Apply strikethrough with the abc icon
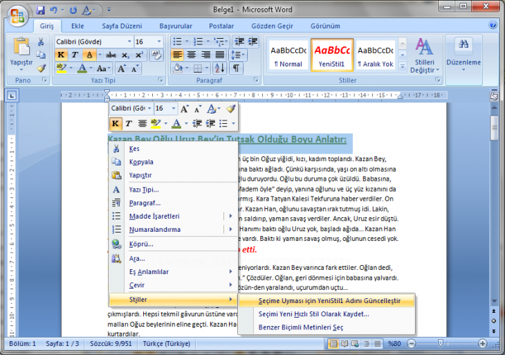Viewport: 505px width, 355px height. (x=111, y=55)
